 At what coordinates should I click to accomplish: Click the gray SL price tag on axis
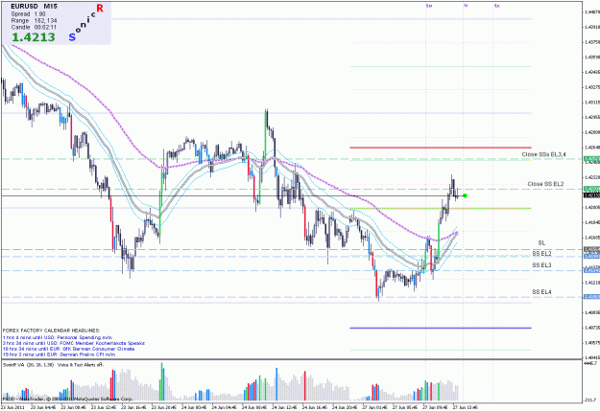591,249
